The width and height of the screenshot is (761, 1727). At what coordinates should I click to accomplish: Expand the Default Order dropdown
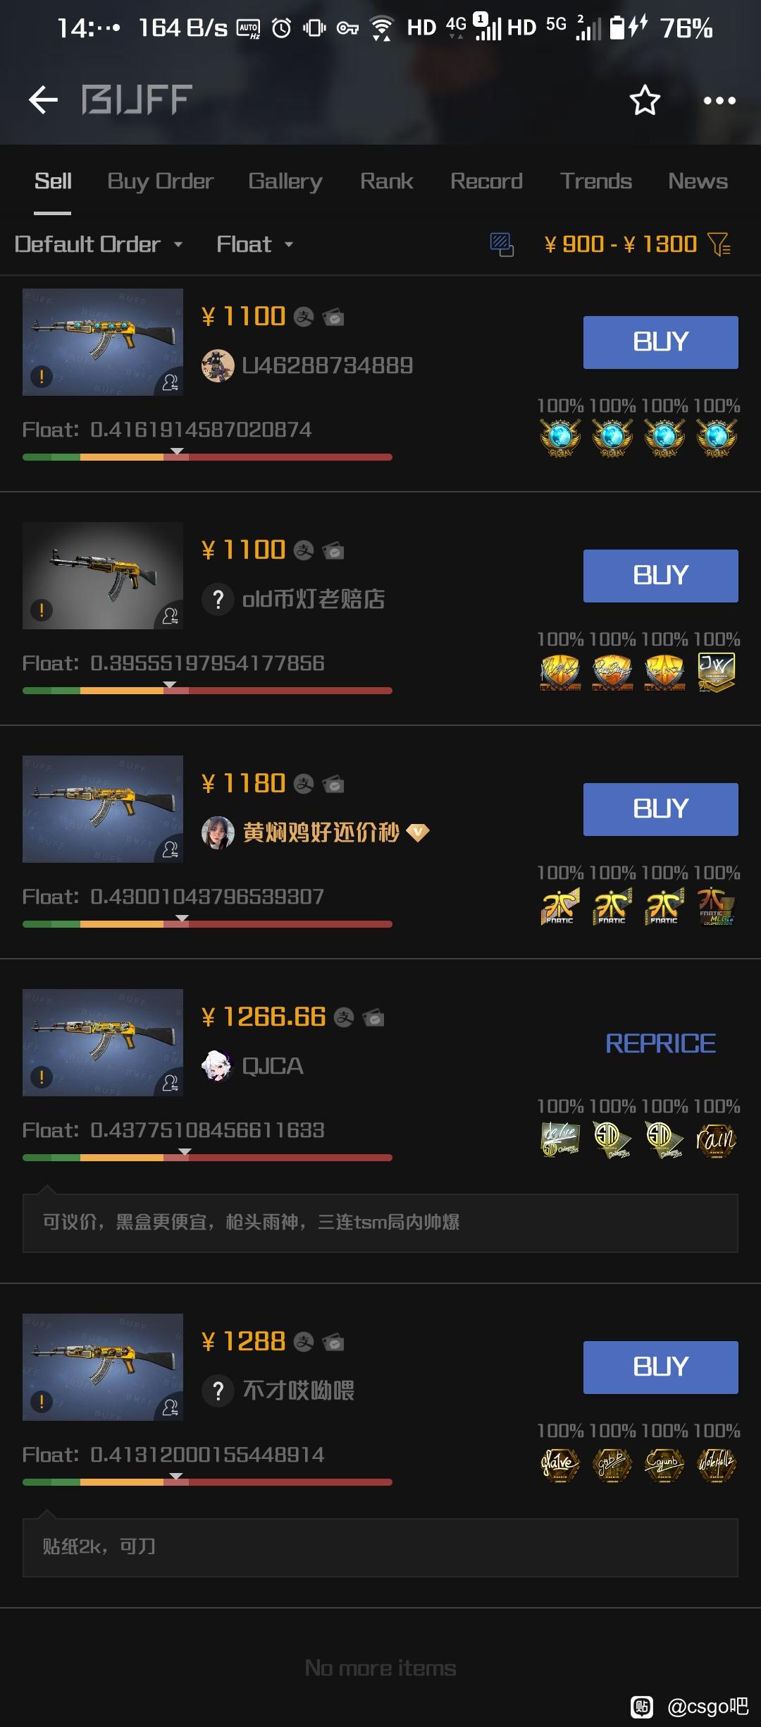pos(99,244)
